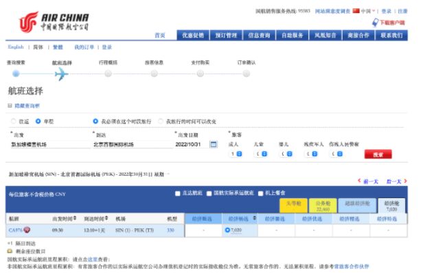The width and height of the screenshot is (423, 273).
Task: Click the first step circle on the progress bar
Action: click(16, 73)
